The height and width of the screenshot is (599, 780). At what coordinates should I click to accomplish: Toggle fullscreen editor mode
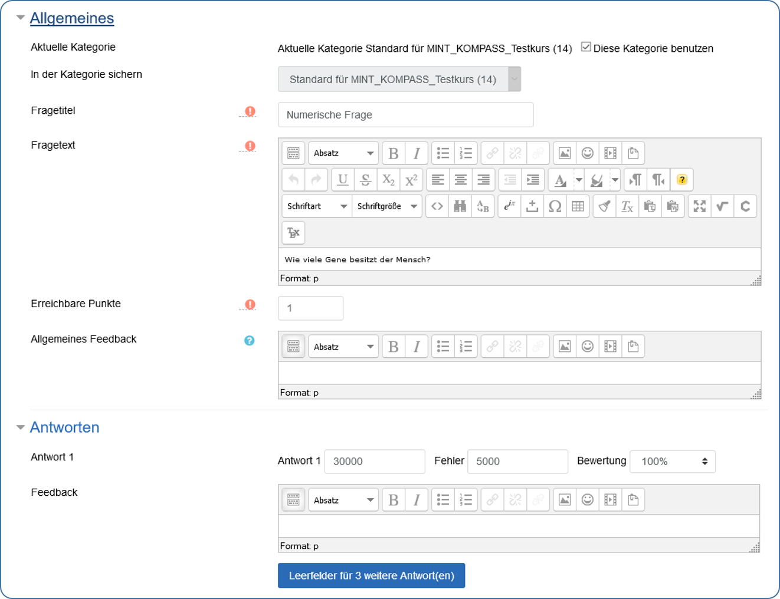[700, 206]
